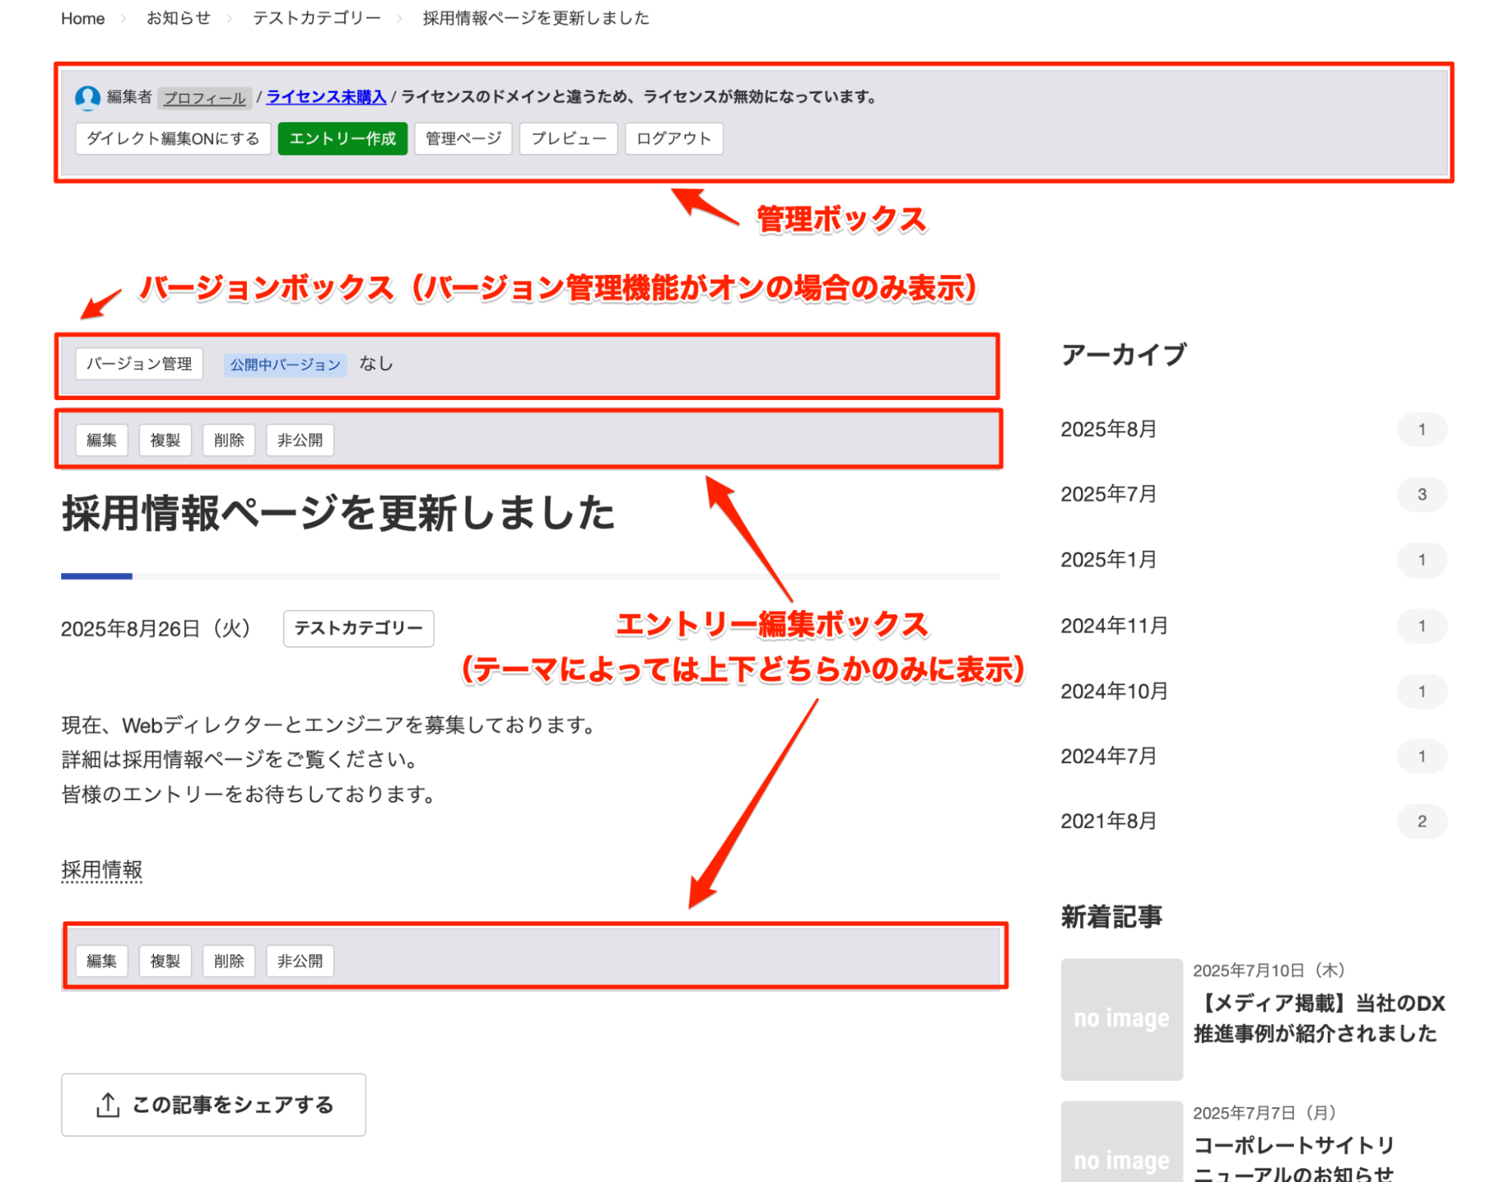Image resolution: width=1509 pixels, height=1182 pixels.
Task: Go to Home in breadcrumb
Action: coord(82,18)
